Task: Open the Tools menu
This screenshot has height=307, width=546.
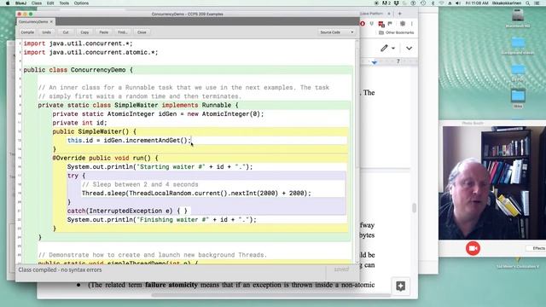Action: pyautogui.click(x=64, y=3)
